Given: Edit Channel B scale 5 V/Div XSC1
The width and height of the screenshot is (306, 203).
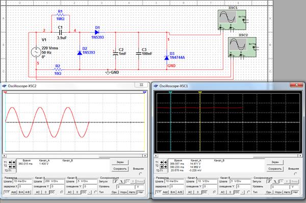Looking at the screenshot, I should pyautogui.click(x=240, y=182).
